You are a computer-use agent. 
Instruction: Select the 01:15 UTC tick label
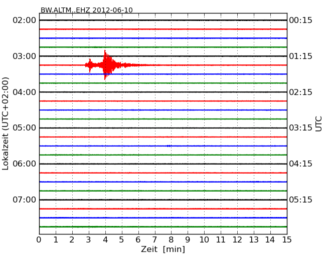300,56
